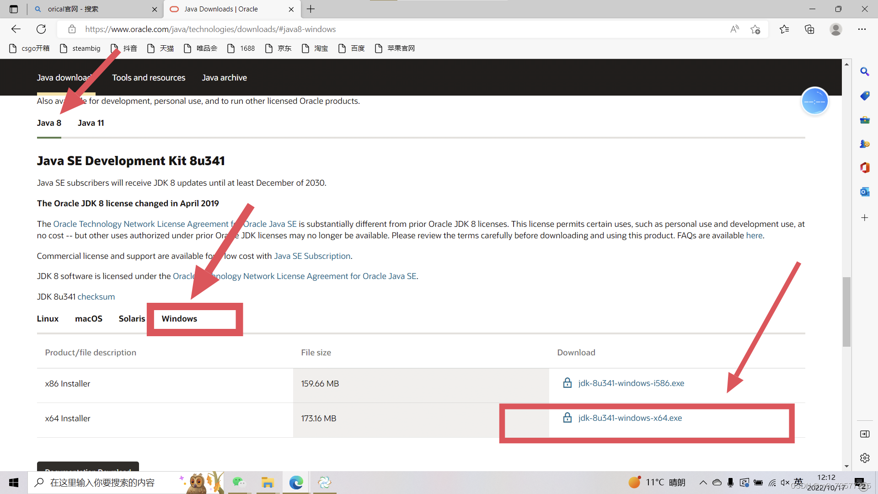Open the sidebar search icon

(x=865, y=72)
